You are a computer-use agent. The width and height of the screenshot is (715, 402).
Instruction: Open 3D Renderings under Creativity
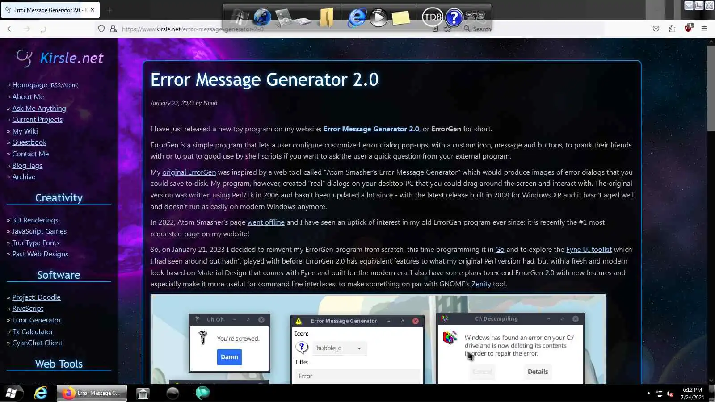[35, 220]
